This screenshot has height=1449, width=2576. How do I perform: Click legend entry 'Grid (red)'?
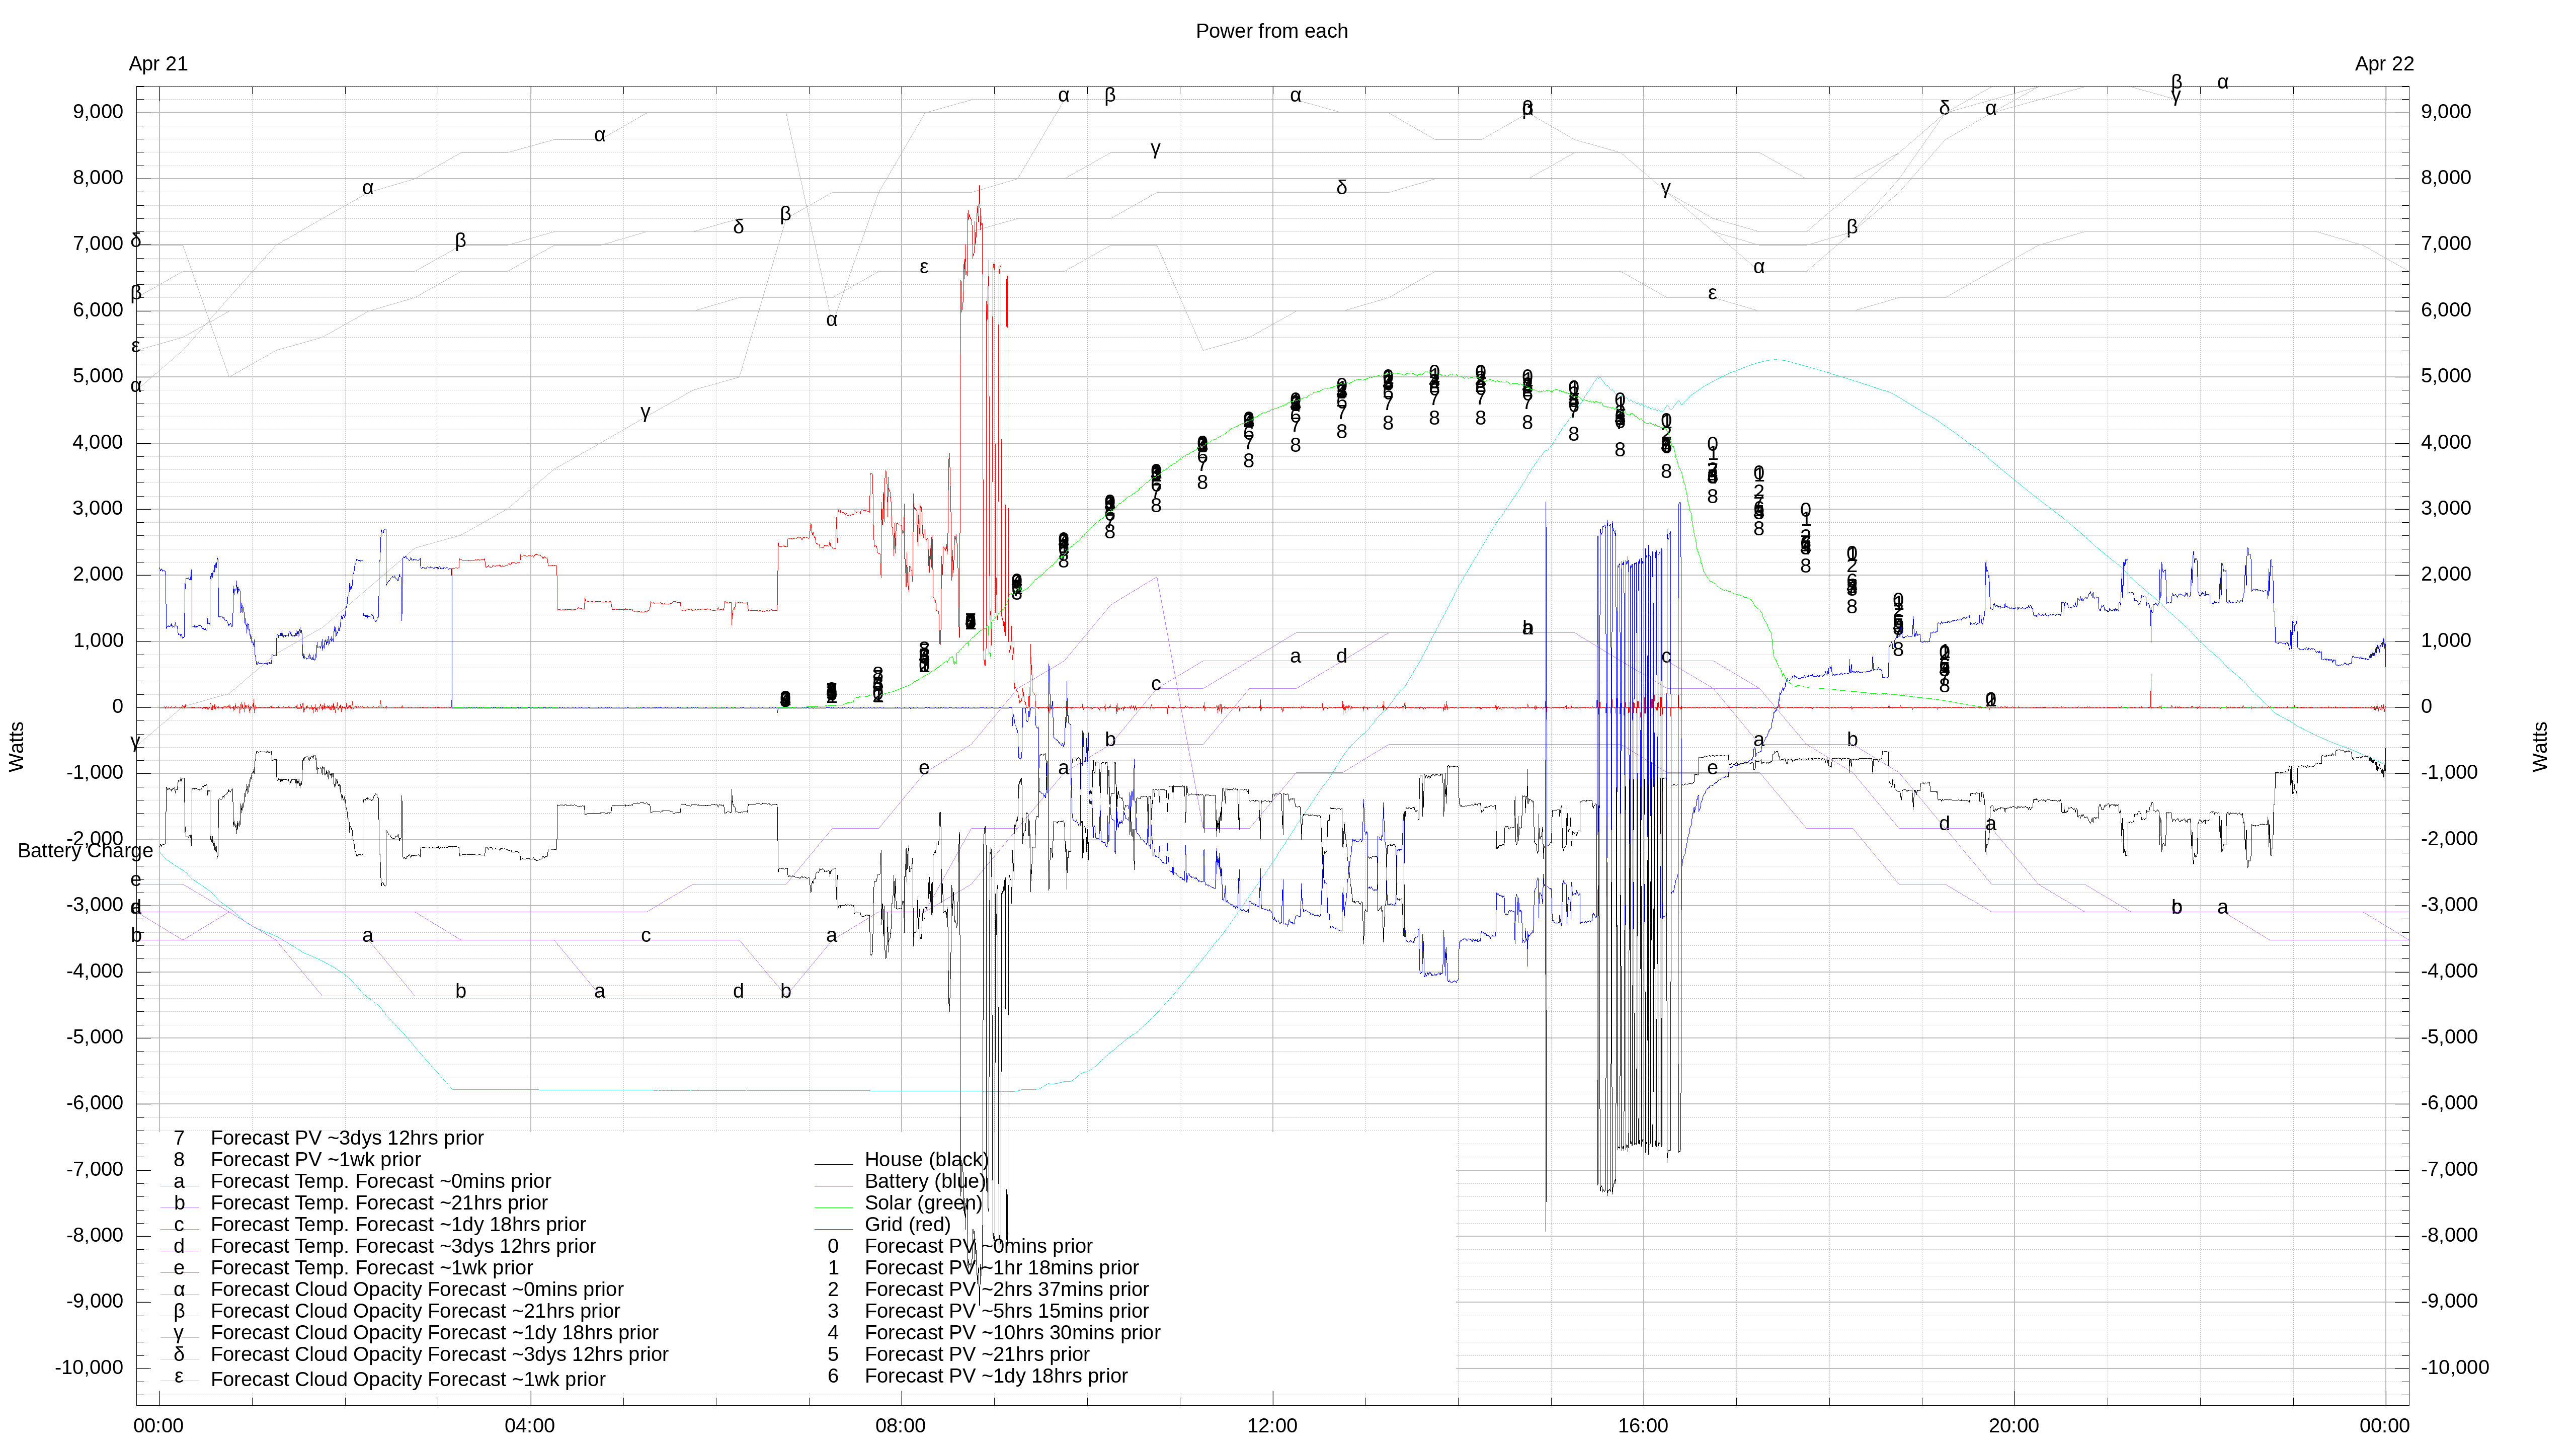(907, 1225)
